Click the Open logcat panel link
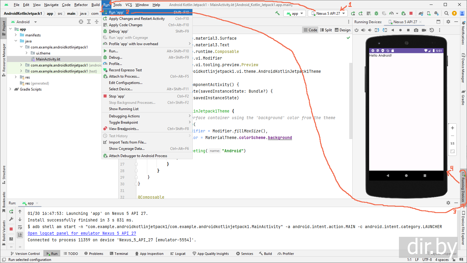This screenshot has height=263, width=467. tap(82, 233)
